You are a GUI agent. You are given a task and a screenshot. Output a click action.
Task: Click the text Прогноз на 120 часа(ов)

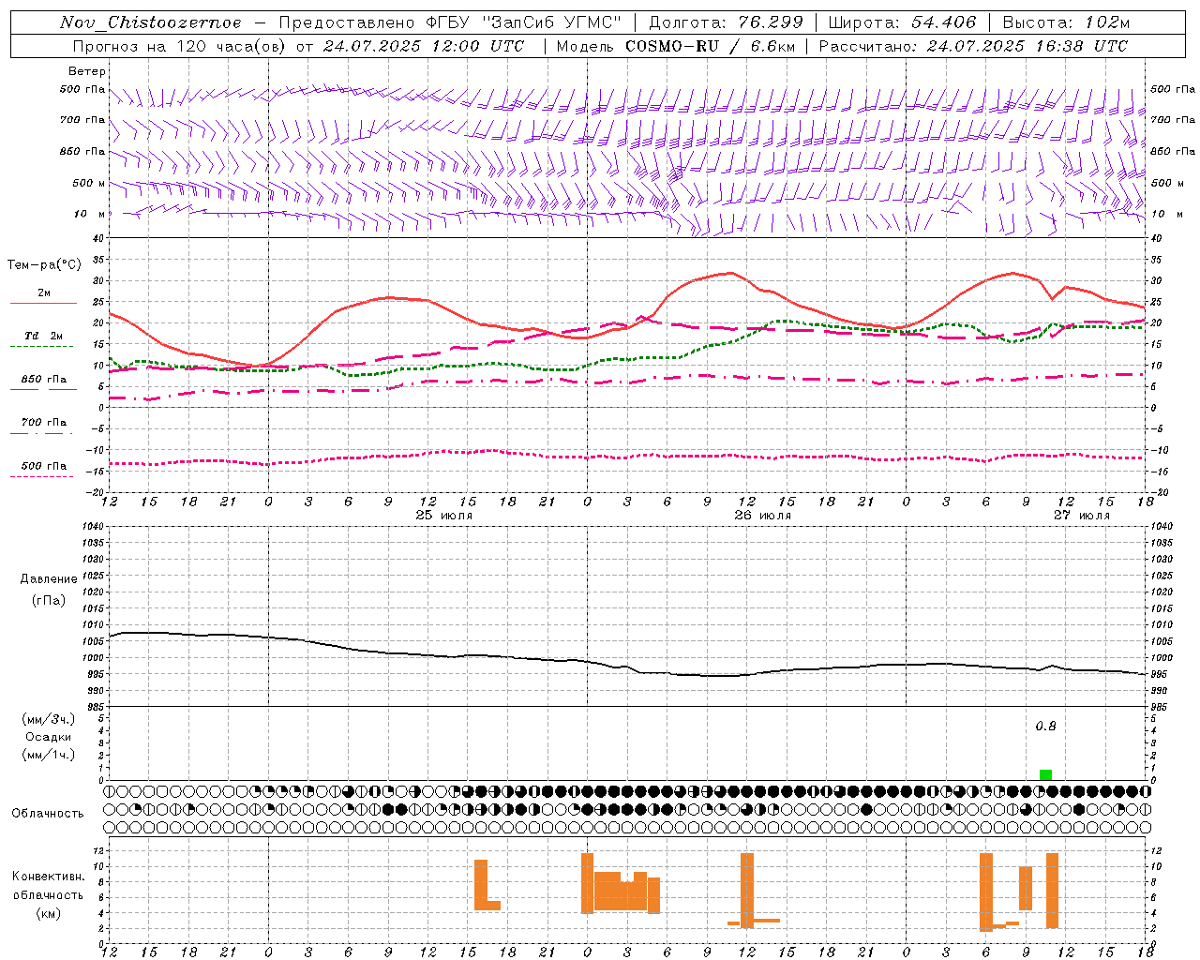180,46
